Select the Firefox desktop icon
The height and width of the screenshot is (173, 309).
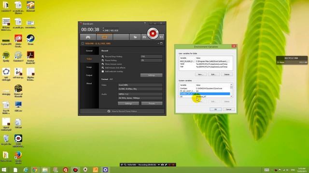tap(18, 157)
